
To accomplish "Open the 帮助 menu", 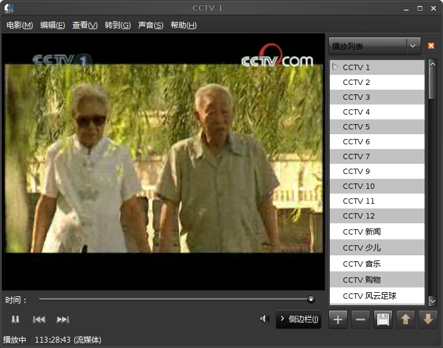I will [183, 25].
